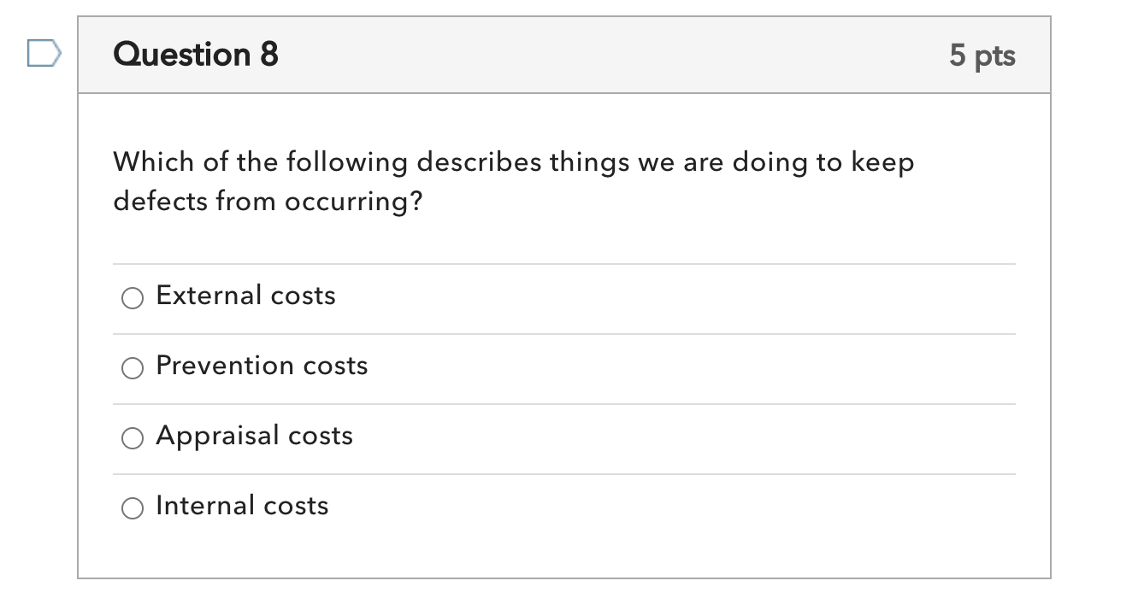This screenshot has height=610, width=1144.
Task: Click inside the Question 8 header bar
Action: click(564, 55)
